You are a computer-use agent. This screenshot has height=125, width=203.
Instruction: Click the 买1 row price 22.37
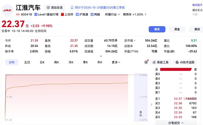178,99
